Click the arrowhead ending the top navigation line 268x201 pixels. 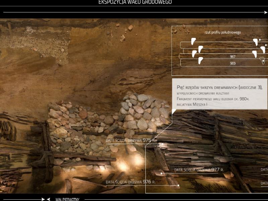pyautogui.click(x=266, y=13)
